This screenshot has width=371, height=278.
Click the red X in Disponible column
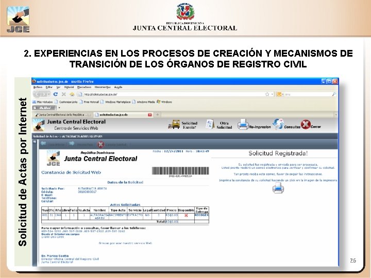click(186, 215)
